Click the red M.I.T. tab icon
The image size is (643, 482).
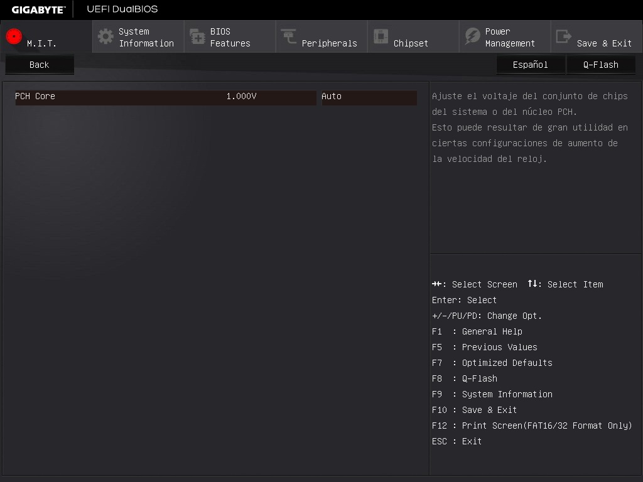14,36
